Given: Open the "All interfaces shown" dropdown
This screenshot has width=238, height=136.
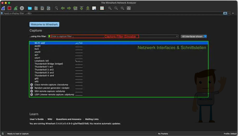Looking at the screenshot, I should point(194,36).
